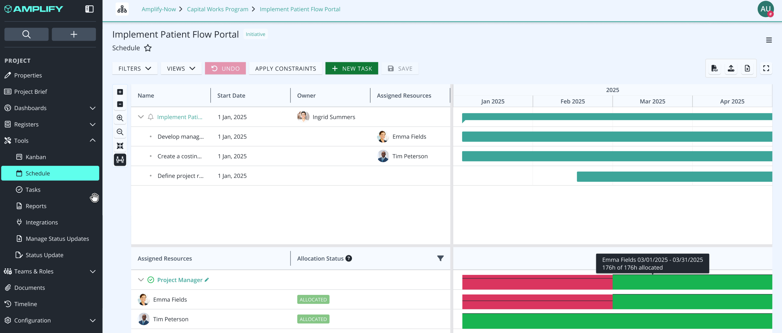This screenshot has width=782, height=333.
Task: Open the Filters dropdown
Action: click(135, 68)
